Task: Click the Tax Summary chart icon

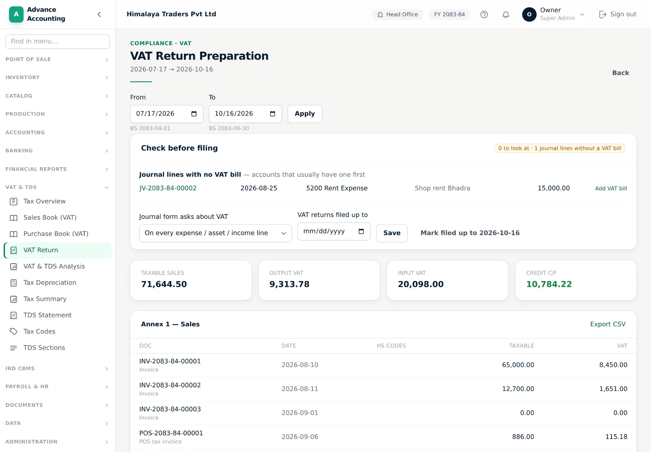Action: pos(14,299)
